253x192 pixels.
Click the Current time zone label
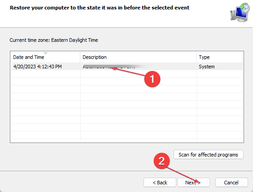click(54, 40)
